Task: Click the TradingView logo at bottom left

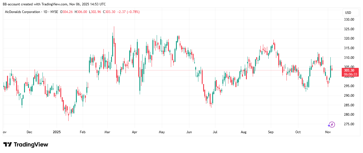Action: click(26, 145)
